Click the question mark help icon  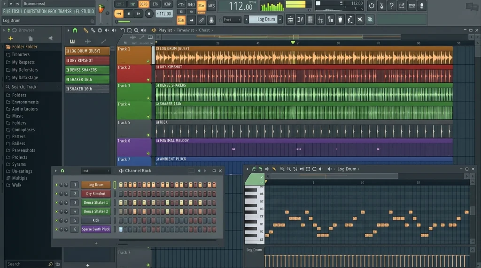coord(391,6)
